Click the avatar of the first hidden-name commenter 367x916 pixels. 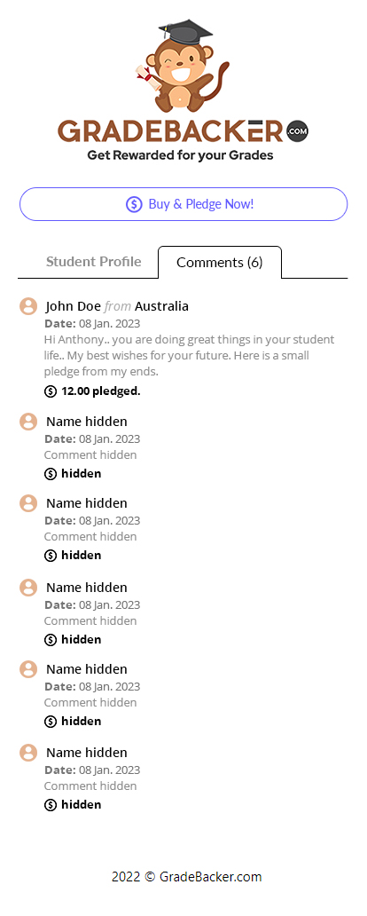(x=28, y=422)
